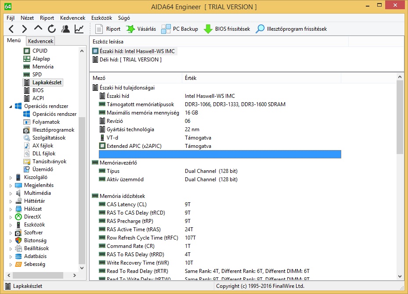Screen dimensions: 408x294
Task: Click the up-level arrow toolbar icon
Action: pyautogui.click(x=38, y=28)
